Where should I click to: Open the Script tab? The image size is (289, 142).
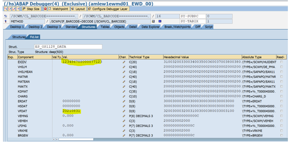[x=209, y=27]
